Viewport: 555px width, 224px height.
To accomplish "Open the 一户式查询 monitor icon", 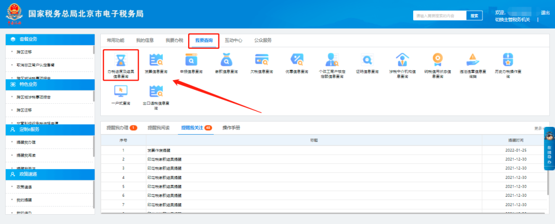I will (x=121, y=91).
